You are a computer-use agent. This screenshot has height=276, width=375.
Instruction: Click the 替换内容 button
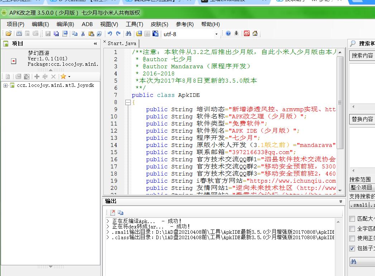362,119
